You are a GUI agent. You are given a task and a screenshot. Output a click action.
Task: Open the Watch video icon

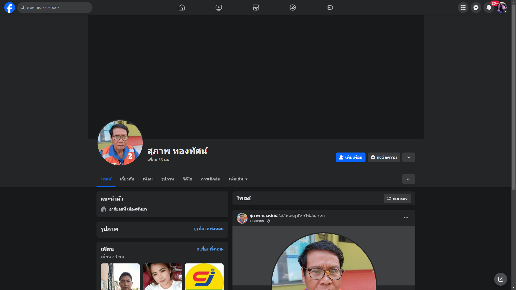coord(219,8)
